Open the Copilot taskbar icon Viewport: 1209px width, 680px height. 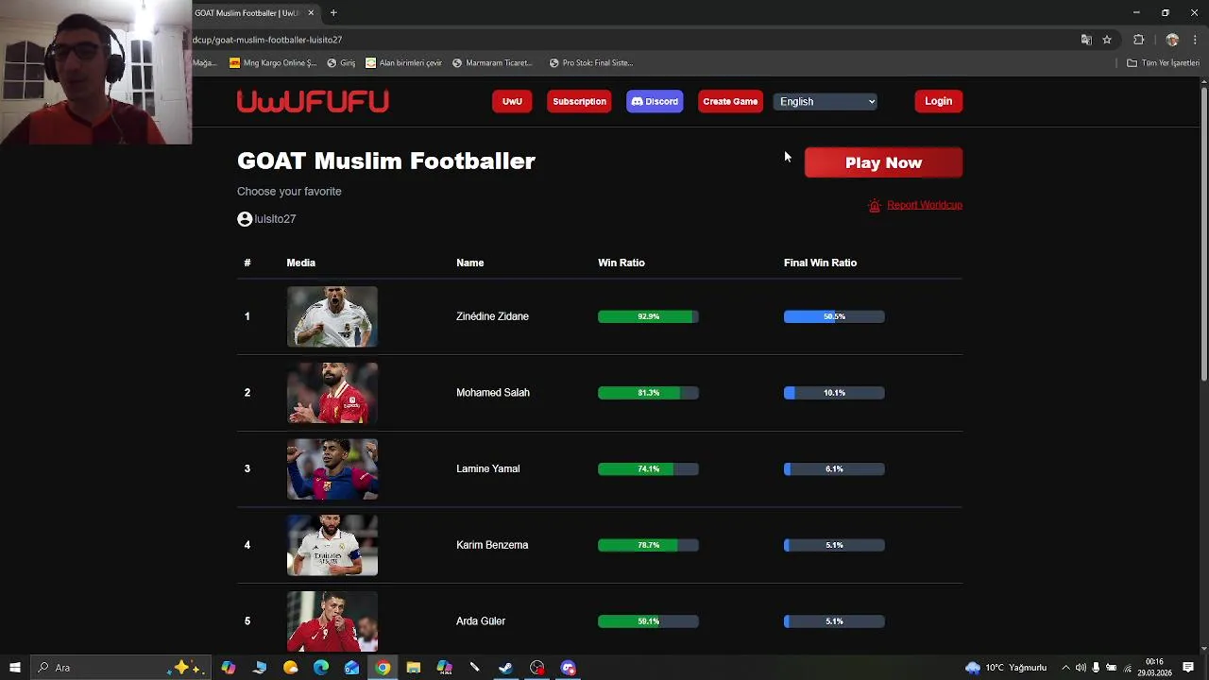coord(228,668)
